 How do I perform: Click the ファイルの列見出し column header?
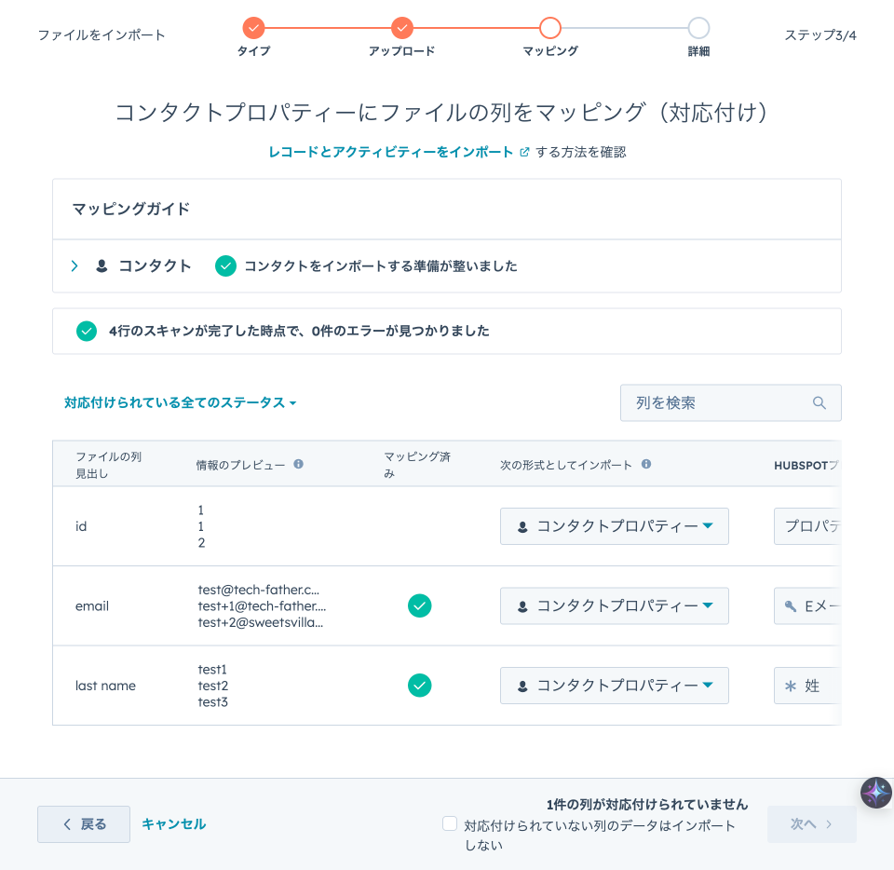tap(108, 465)
